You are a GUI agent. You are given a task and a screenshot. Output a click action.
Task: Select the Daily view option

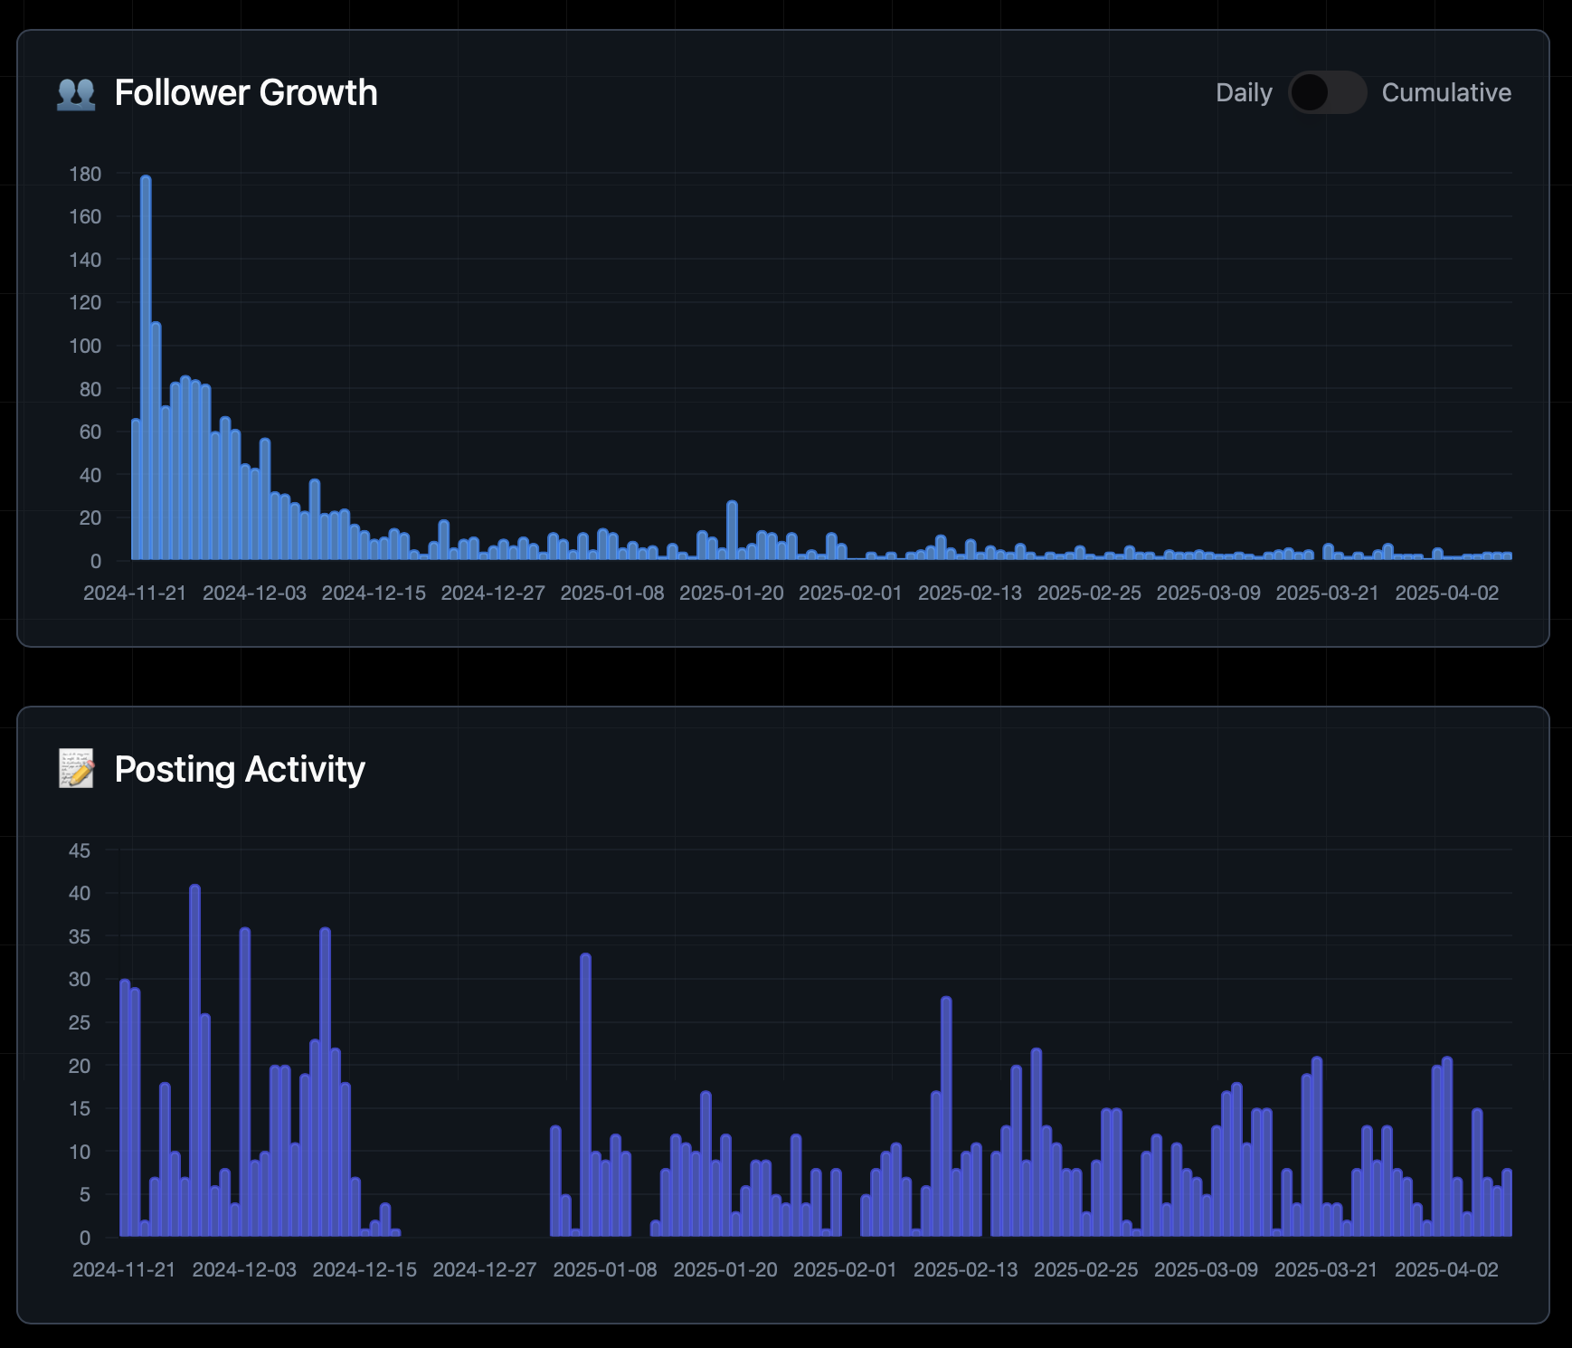(x=1244, y=92)
